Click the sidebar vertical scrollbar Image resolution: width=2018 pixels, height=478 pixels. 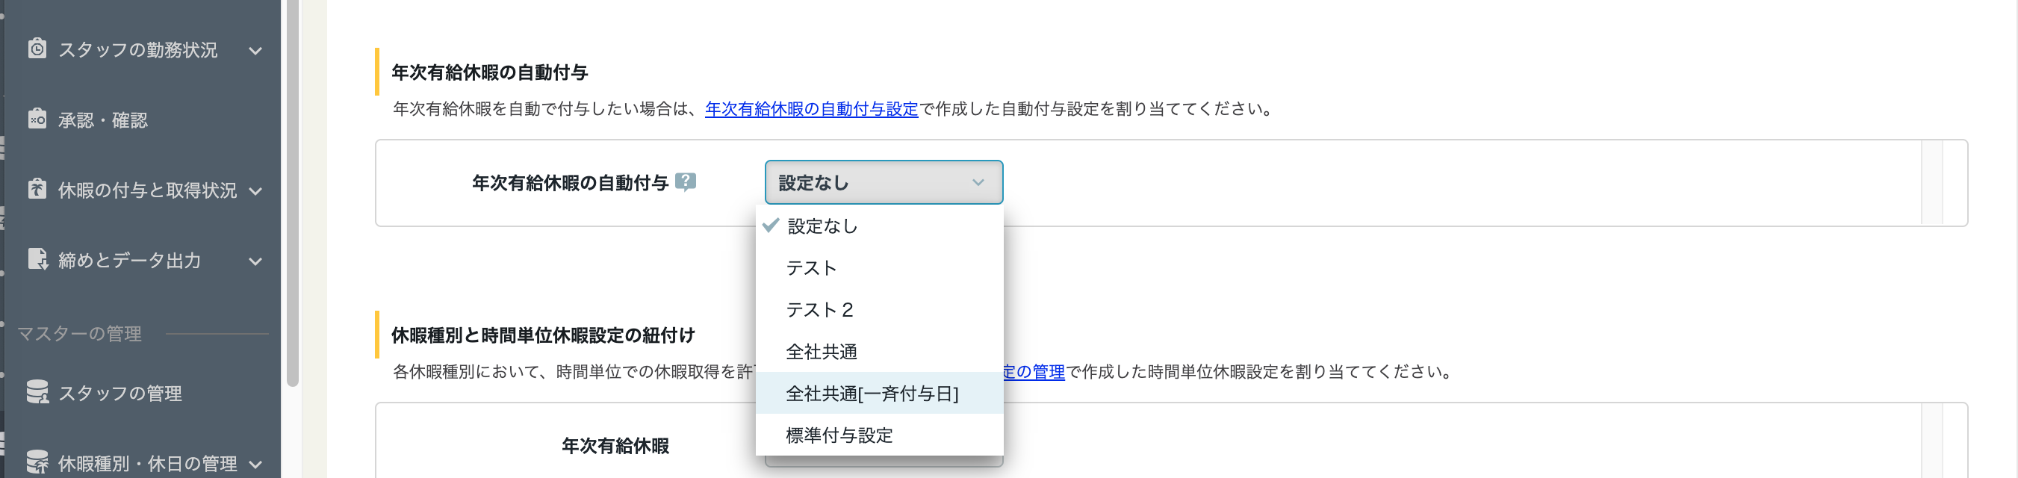tap(293, 193)
